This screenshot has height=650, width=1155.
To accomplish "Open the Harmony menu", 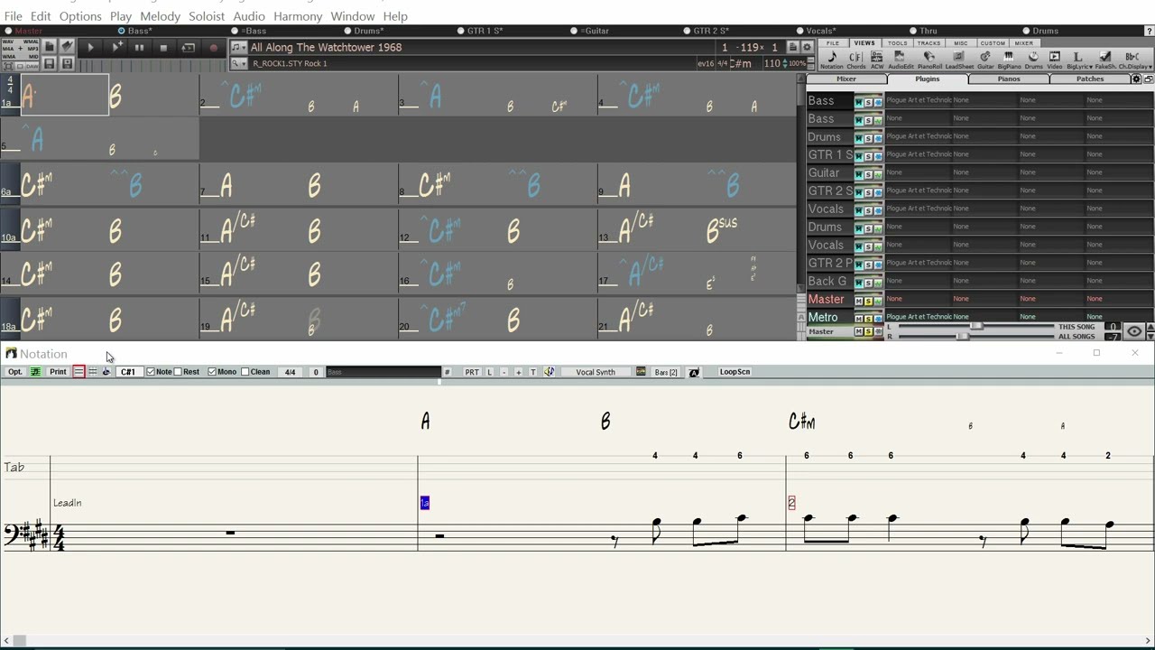I will click(298, 16).
